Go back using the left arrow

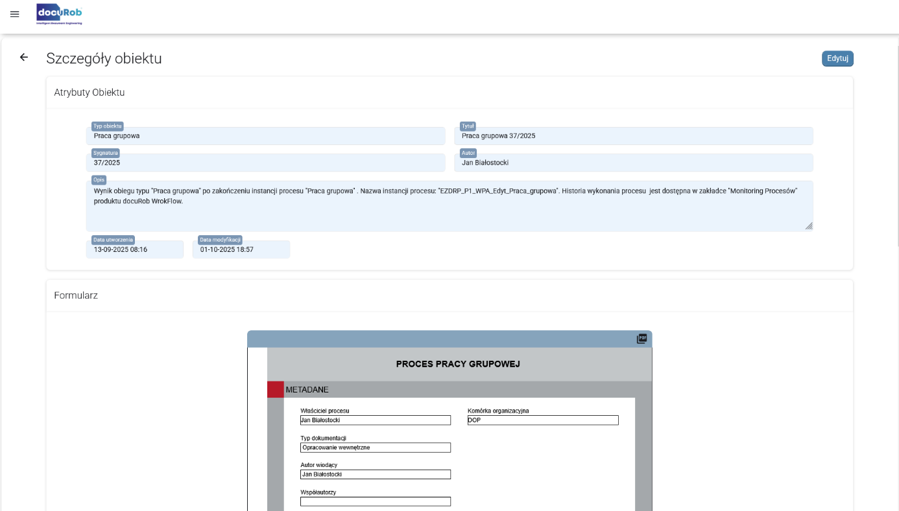pyautogui.click(x=24, y=58)
